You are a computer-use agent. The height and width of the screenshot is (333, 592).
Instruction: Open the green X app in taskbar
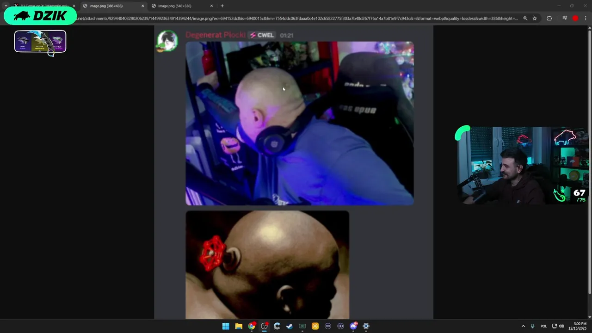[302, 326]
